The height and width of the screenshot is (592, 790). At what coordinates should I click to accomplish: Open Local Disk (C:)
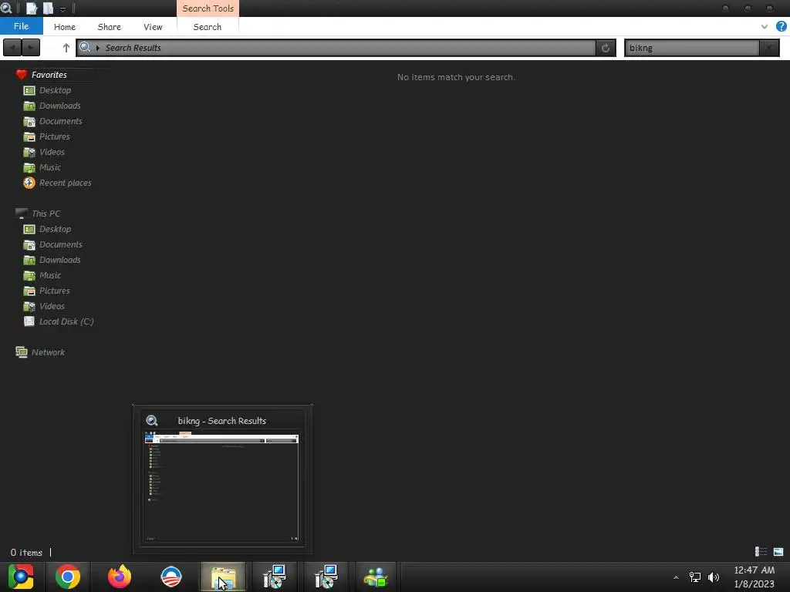coord(66,321)
